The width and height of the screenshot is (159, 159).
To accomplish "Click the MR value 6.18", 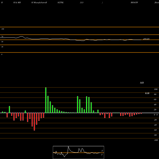I will click(147, 93).
